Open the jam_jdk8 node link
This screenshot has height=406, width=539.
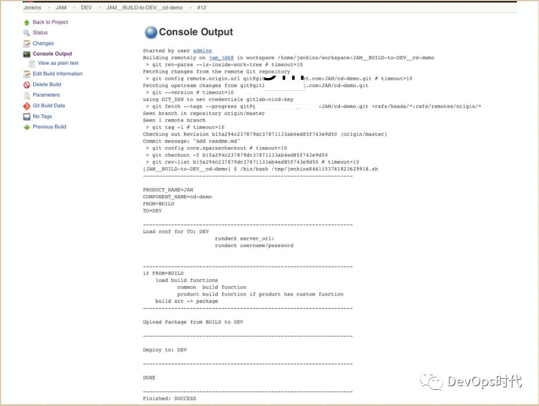pos(221,58)
